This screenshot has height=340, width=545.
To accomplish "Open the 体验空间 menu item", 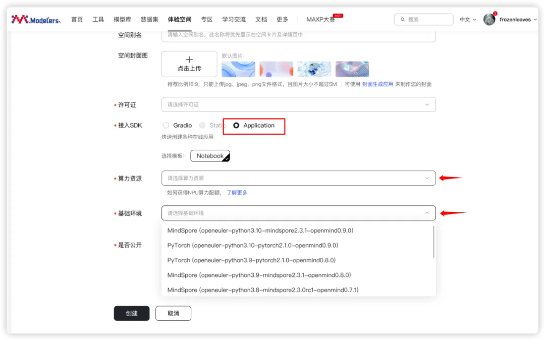I will coord(179,20).
